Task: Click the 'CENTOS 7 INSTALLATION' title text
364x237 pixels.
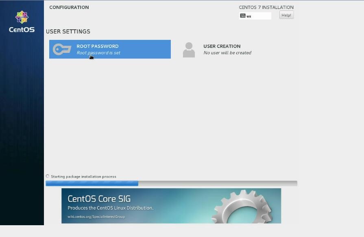Action: point(266,7)
